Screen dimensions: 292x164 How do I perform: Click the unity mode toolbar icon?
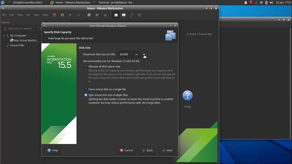point(140,15)
